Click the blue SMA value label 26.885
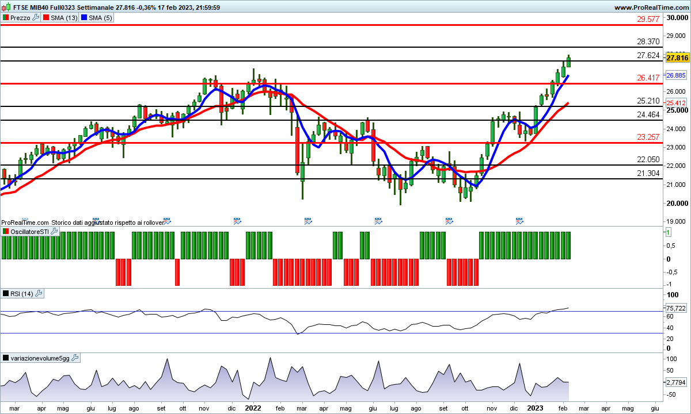The height and width of the screenshot is (414, 691). tap(676, 75)
